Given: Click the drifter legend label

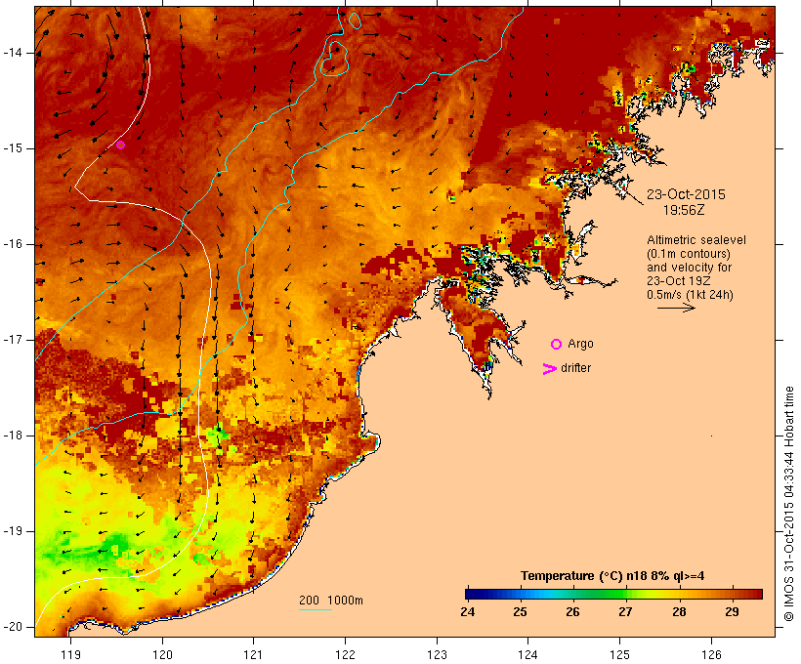Looking at the screenshot, I should [575, 368].
